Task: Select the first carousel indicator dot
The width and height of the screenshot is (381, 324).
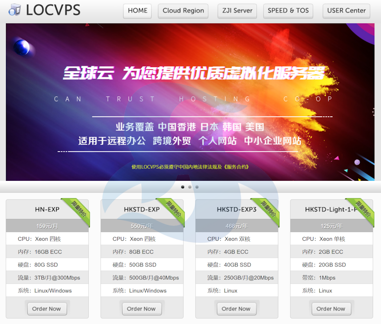Action: [x=183, y=187]
